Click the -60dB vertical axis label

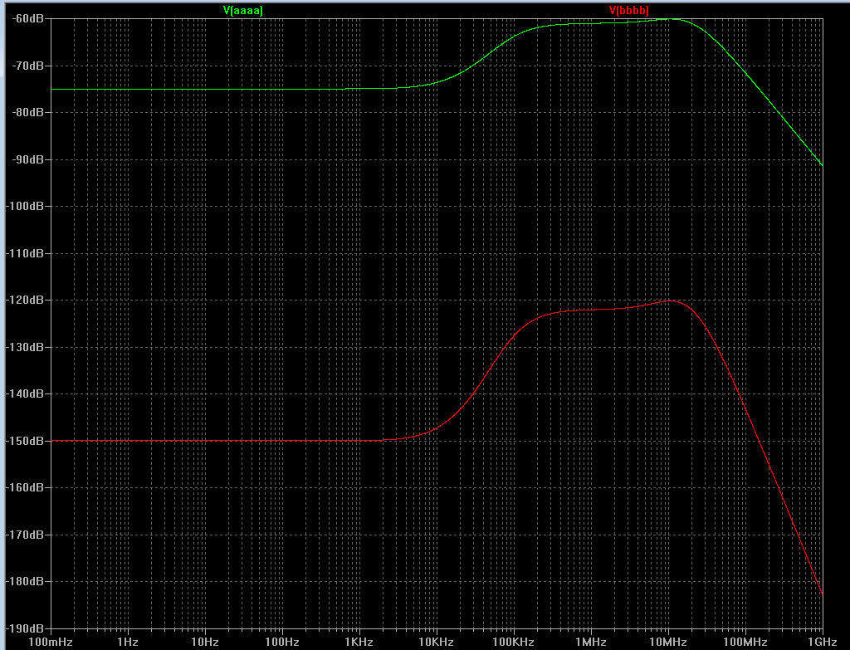28,19
